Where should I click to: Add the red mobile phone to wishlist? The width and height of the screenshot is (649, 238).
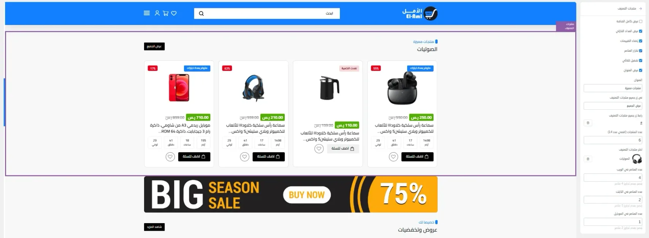pos(170,157)
